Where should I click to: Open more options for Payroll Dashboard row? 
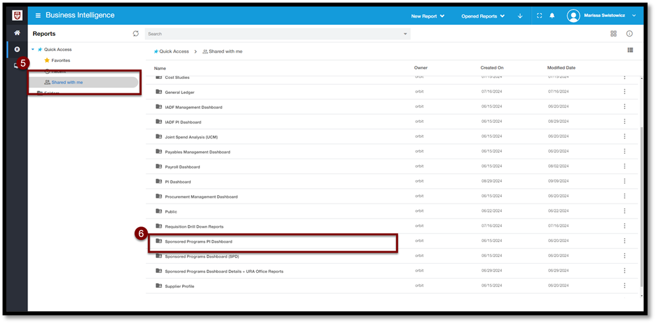click(x=625, y=166)
